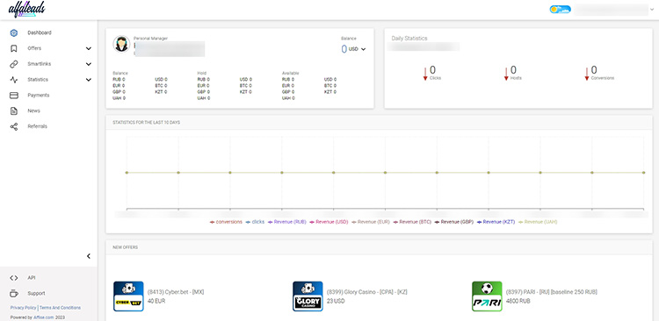The image size is (659, 321).
Task: Open the (8397) PARI - [RU] offer title
Action: [x=552, y=292]
